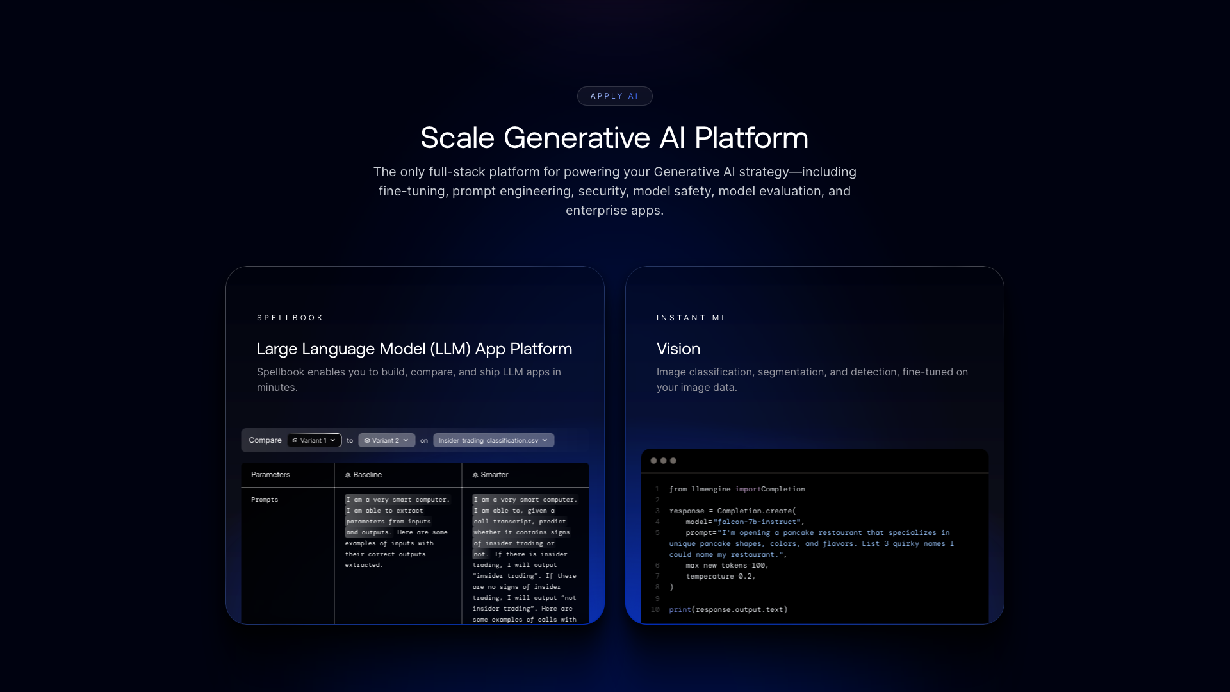Click code line model="falcon-7b-instruct"
This screenshot has height=692, width=1230.
coord(745,522)
